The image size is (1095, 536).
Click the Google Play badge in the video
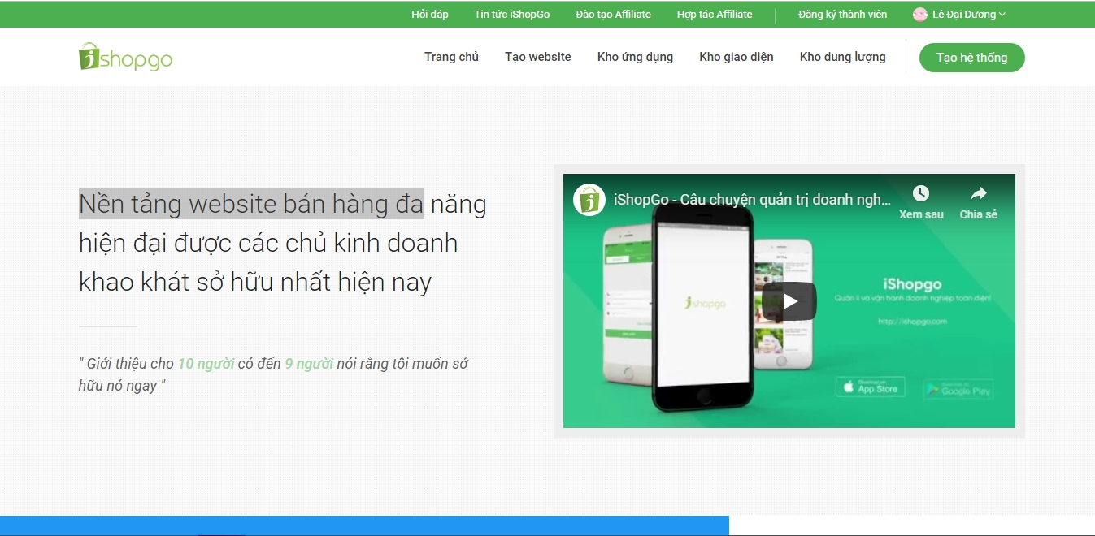coord(958,389)
